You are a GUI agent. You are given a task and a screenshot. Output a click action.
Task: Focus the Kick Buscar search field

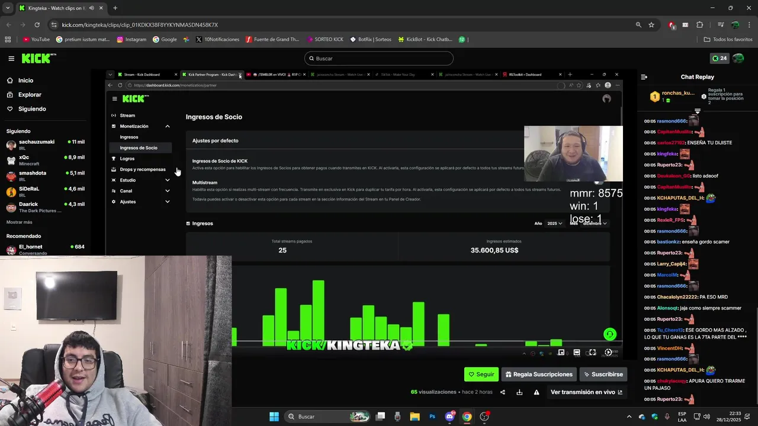tap(379, 59)
